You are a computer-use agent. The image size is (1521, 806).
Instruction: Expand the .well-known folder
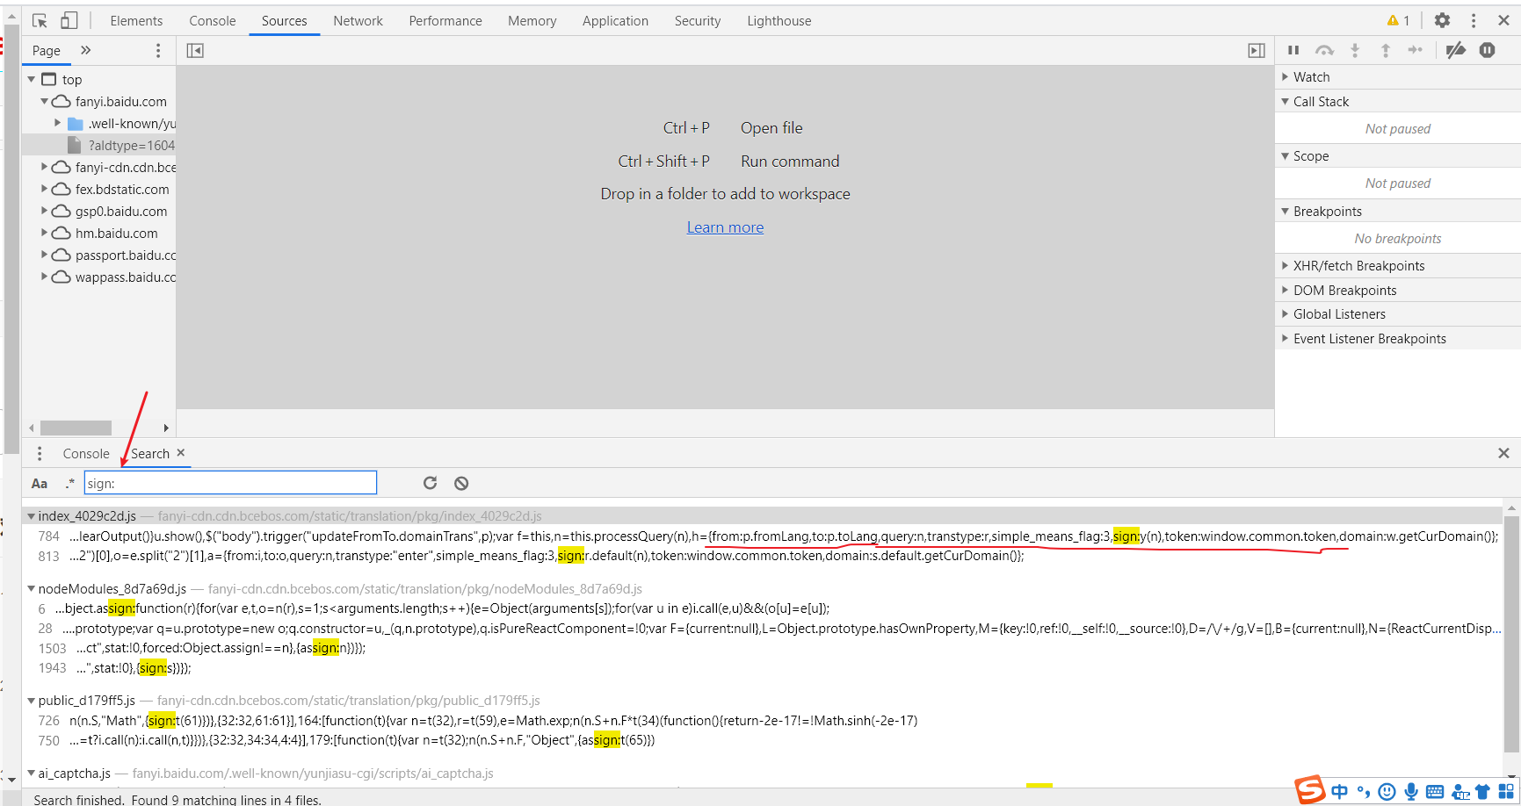click(x=58, y=123)
